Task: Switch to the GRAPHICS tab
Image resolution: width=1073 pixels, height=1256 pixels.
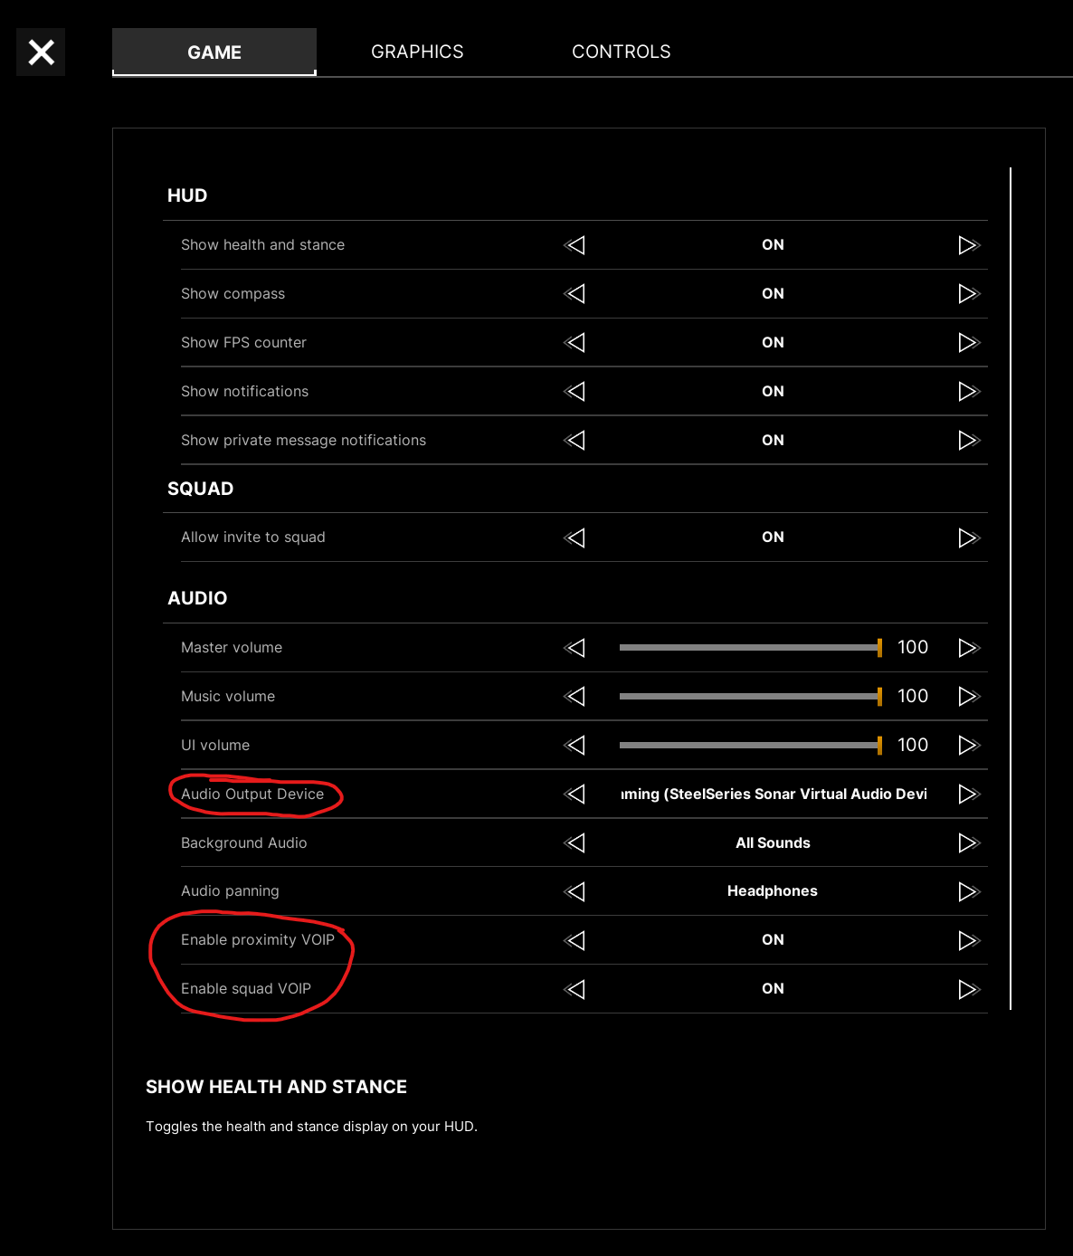Action: tap(417, 52)
